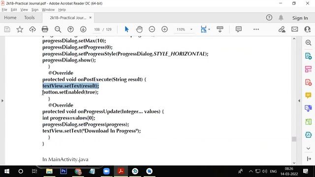Viewport: 315px width, 177px height.
Task: Open search tool in right pane
Action: 309,43
